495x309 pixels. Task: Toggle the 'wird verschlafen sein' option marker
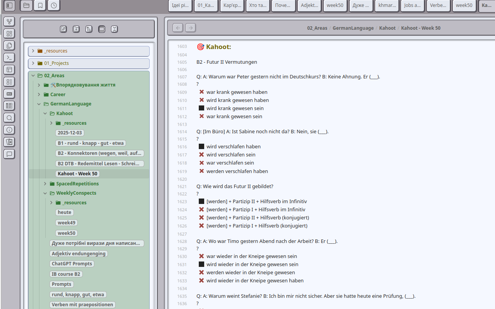[x=201, y=154]
